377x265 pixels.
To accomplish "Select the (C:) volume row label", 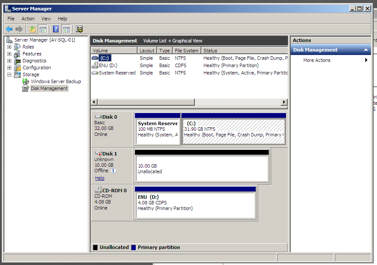I will [105, 58].
